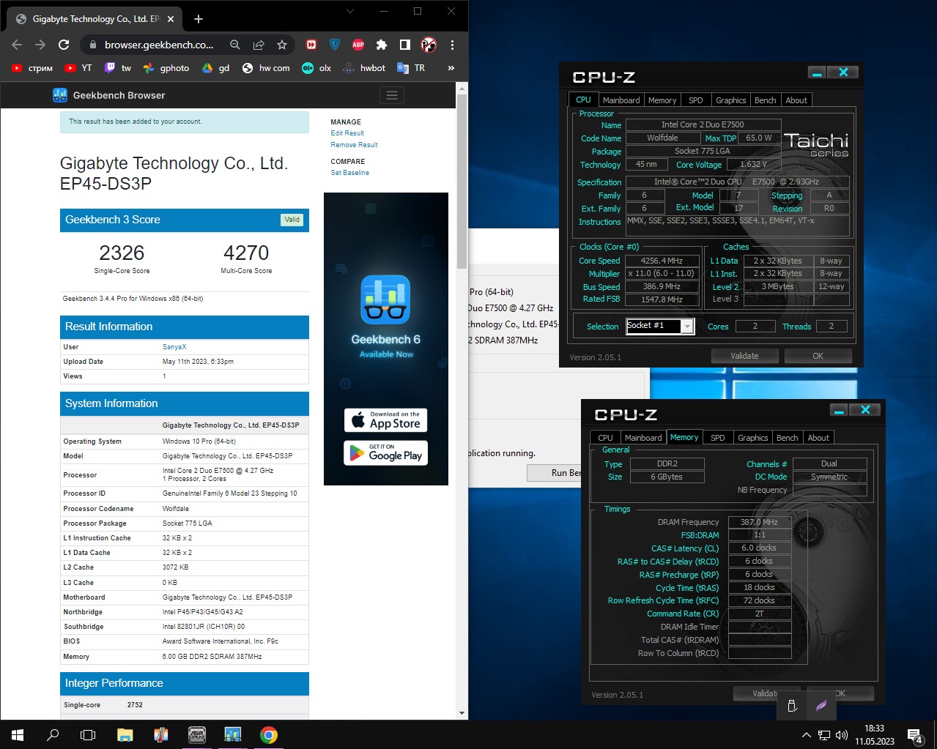Open the Socket #1 selection dropdown
The width and height of the screenshot is (937, 749).
[659, 326]
